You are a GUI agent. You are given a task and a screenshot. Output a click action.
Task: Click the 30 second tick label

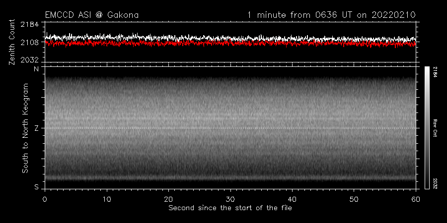pos(230,199)
